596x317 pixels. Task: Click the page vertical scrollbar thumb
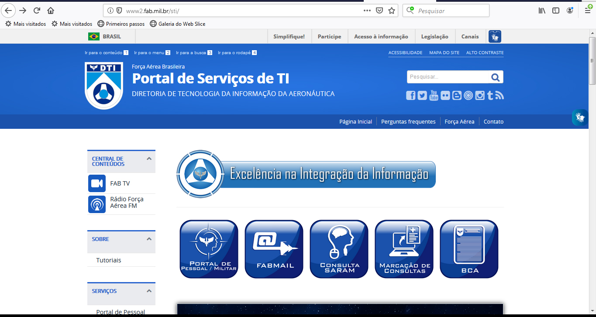(593, 61)
